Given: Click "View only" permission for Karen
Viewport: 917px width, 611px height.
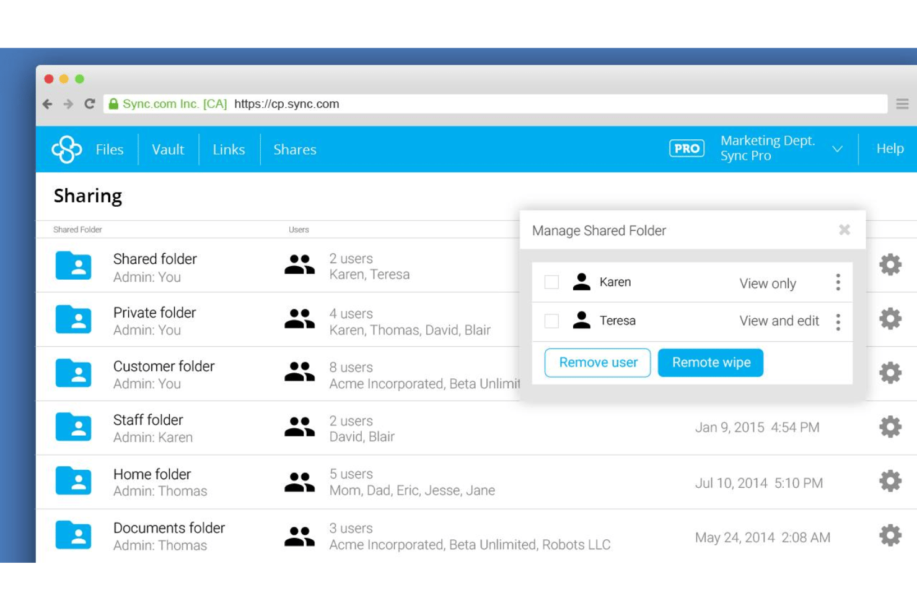Looking at the screenshot, I should 768,284.
